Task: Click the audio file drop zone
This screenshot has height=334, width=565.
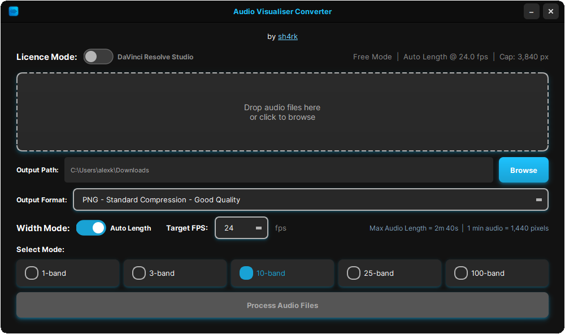Action: point(282,112)
